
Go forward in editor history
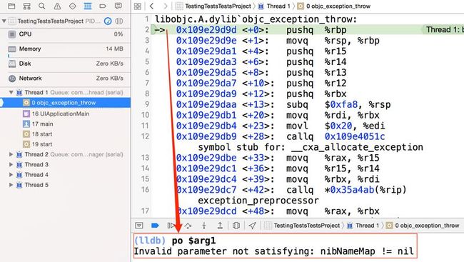point(166,6)
